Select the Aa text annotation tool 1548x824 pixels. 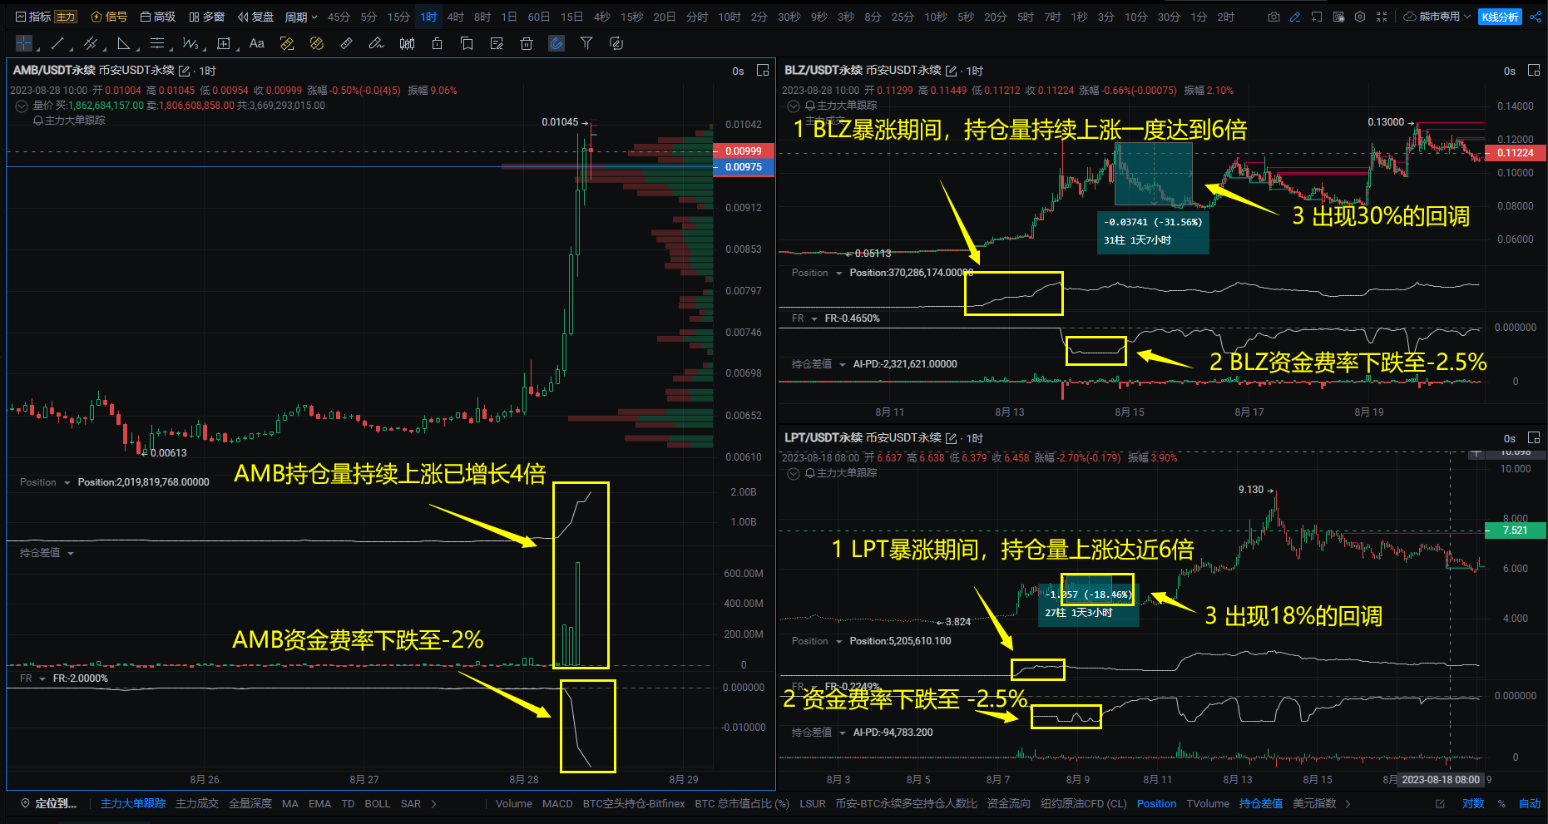pyautogui.click(x=257, y=43)
